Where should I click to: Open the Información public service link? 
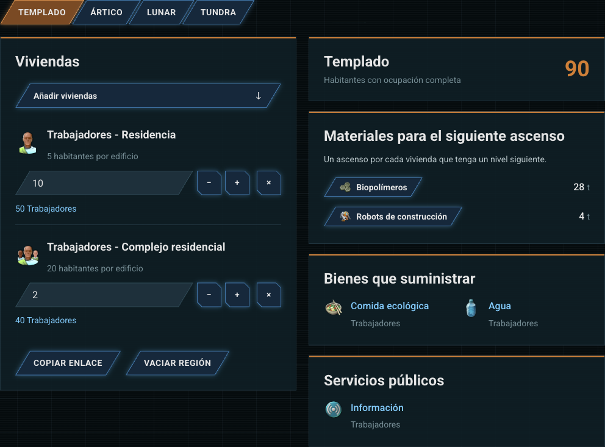pos(377,407)
